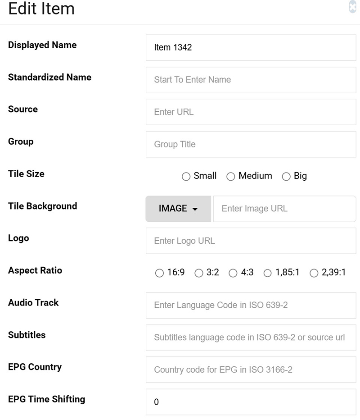Image resolution: width=360 pixels, height=420 pixels.
Task: Focus the Audio Track language code field
Action: tap(251, 306)
